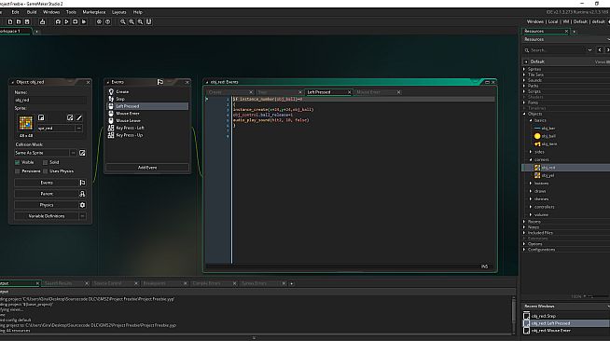
Task: Open the sprite selection dropdown for spr_red
Action: (x=79, y=129)
